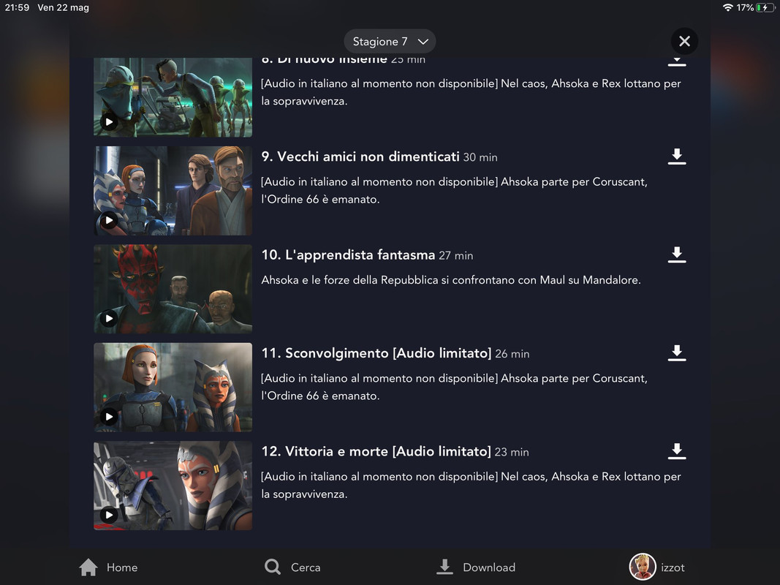Tap episode 12 description about Ahsoka e Rex
The height and width of the screenshot is (585, 780).
tap(471, 486)
